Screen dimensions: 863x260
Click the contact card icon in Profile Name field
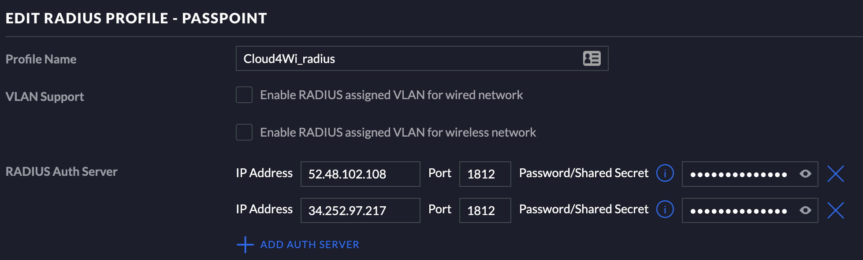pyautogui.click(x=591, y=58)
